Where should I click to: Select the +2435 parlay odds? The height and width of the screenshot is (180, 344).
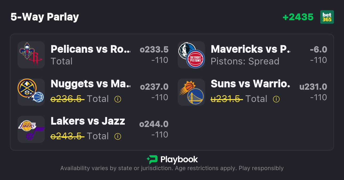pyautogui.click(x=298, y=17)
